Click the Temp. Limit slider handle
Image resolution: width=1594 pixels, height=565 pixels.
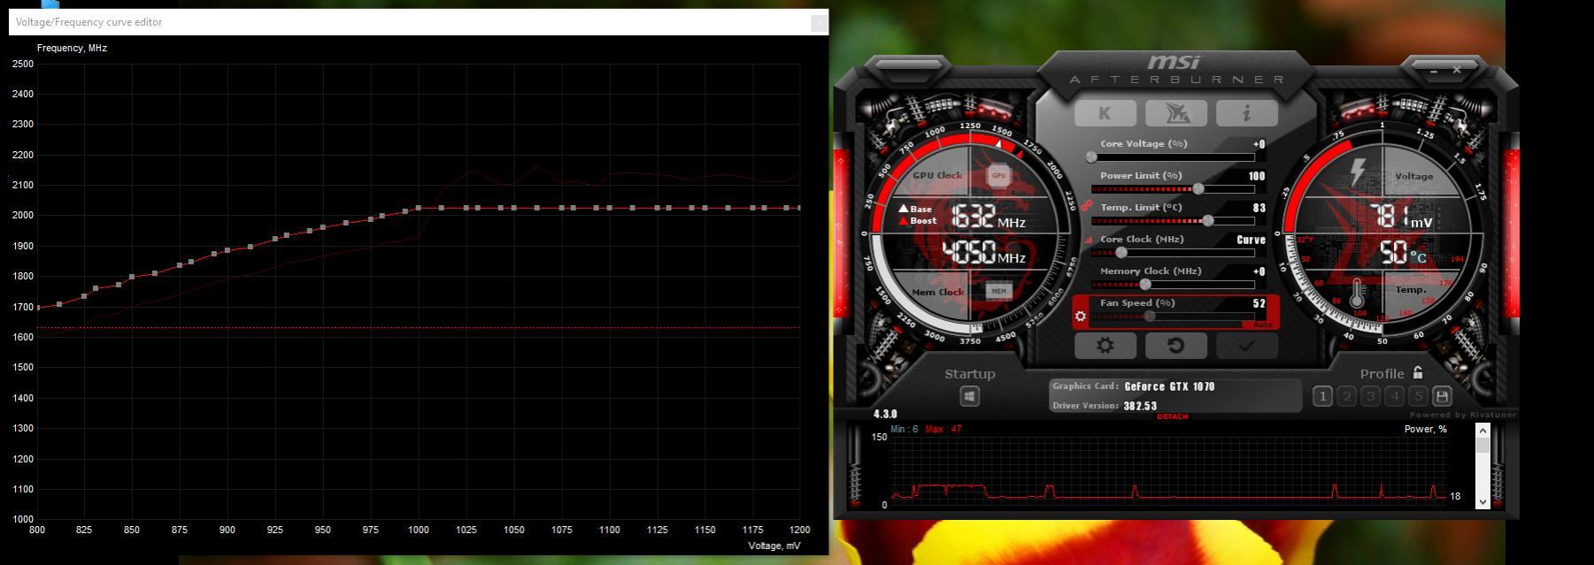point(1208,220)
